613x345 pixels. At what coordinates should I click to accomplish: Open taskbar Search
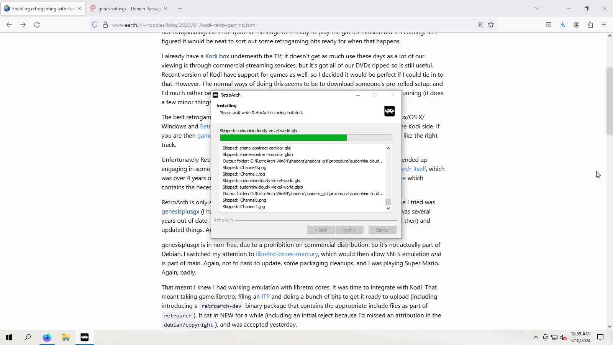coord(28,337)
